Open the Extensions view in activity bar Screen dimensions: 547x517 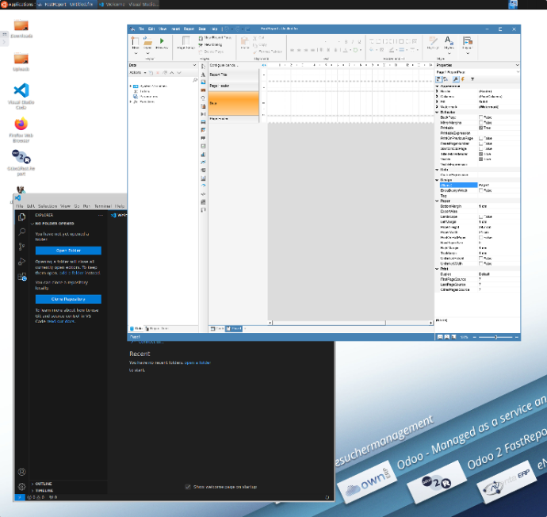click(22, 278)
